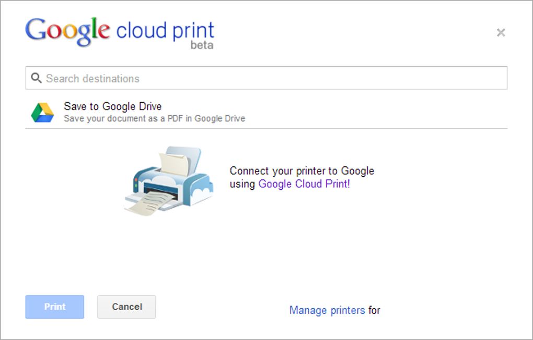Image resolution: width=533 pixels, height=340 pixels.
Task: Open the Manage printers link
Action: pos(327,310)
